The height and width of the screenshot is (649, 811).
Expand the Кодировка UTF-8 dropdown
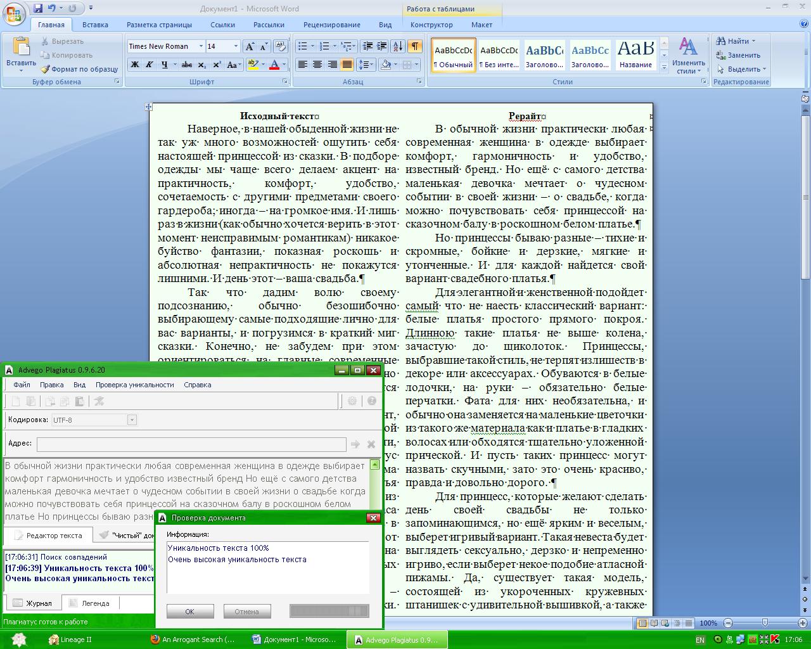click(x=132, y=420)
